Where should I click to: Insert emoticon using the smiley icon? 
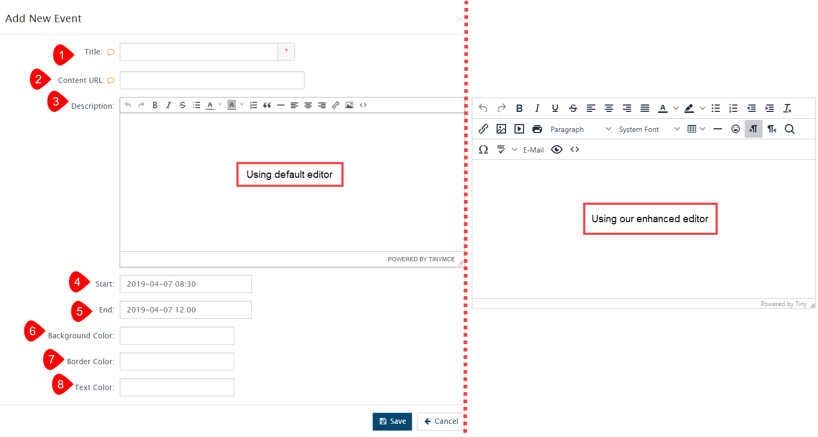735,129
